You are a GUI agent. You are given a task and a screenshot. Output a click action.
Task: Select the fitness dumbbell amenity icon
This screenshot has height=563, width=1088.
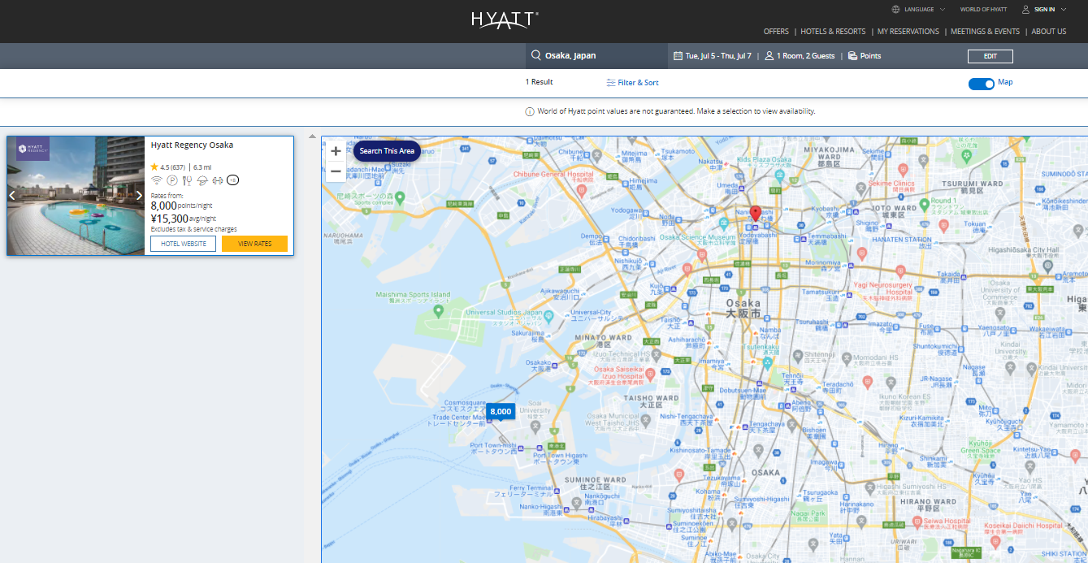(217, 180)
